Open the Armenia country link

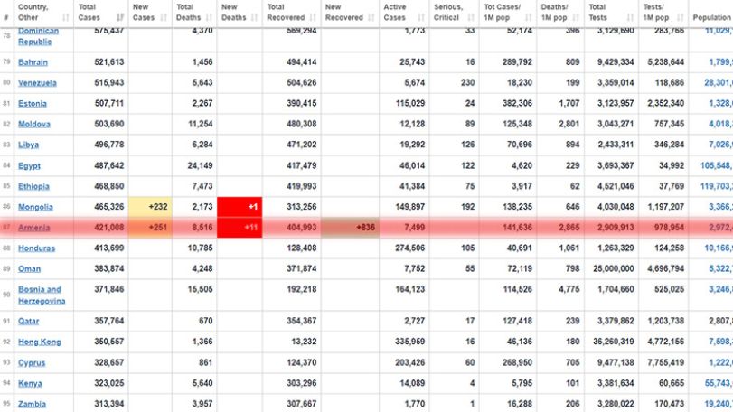click(33, 228)
